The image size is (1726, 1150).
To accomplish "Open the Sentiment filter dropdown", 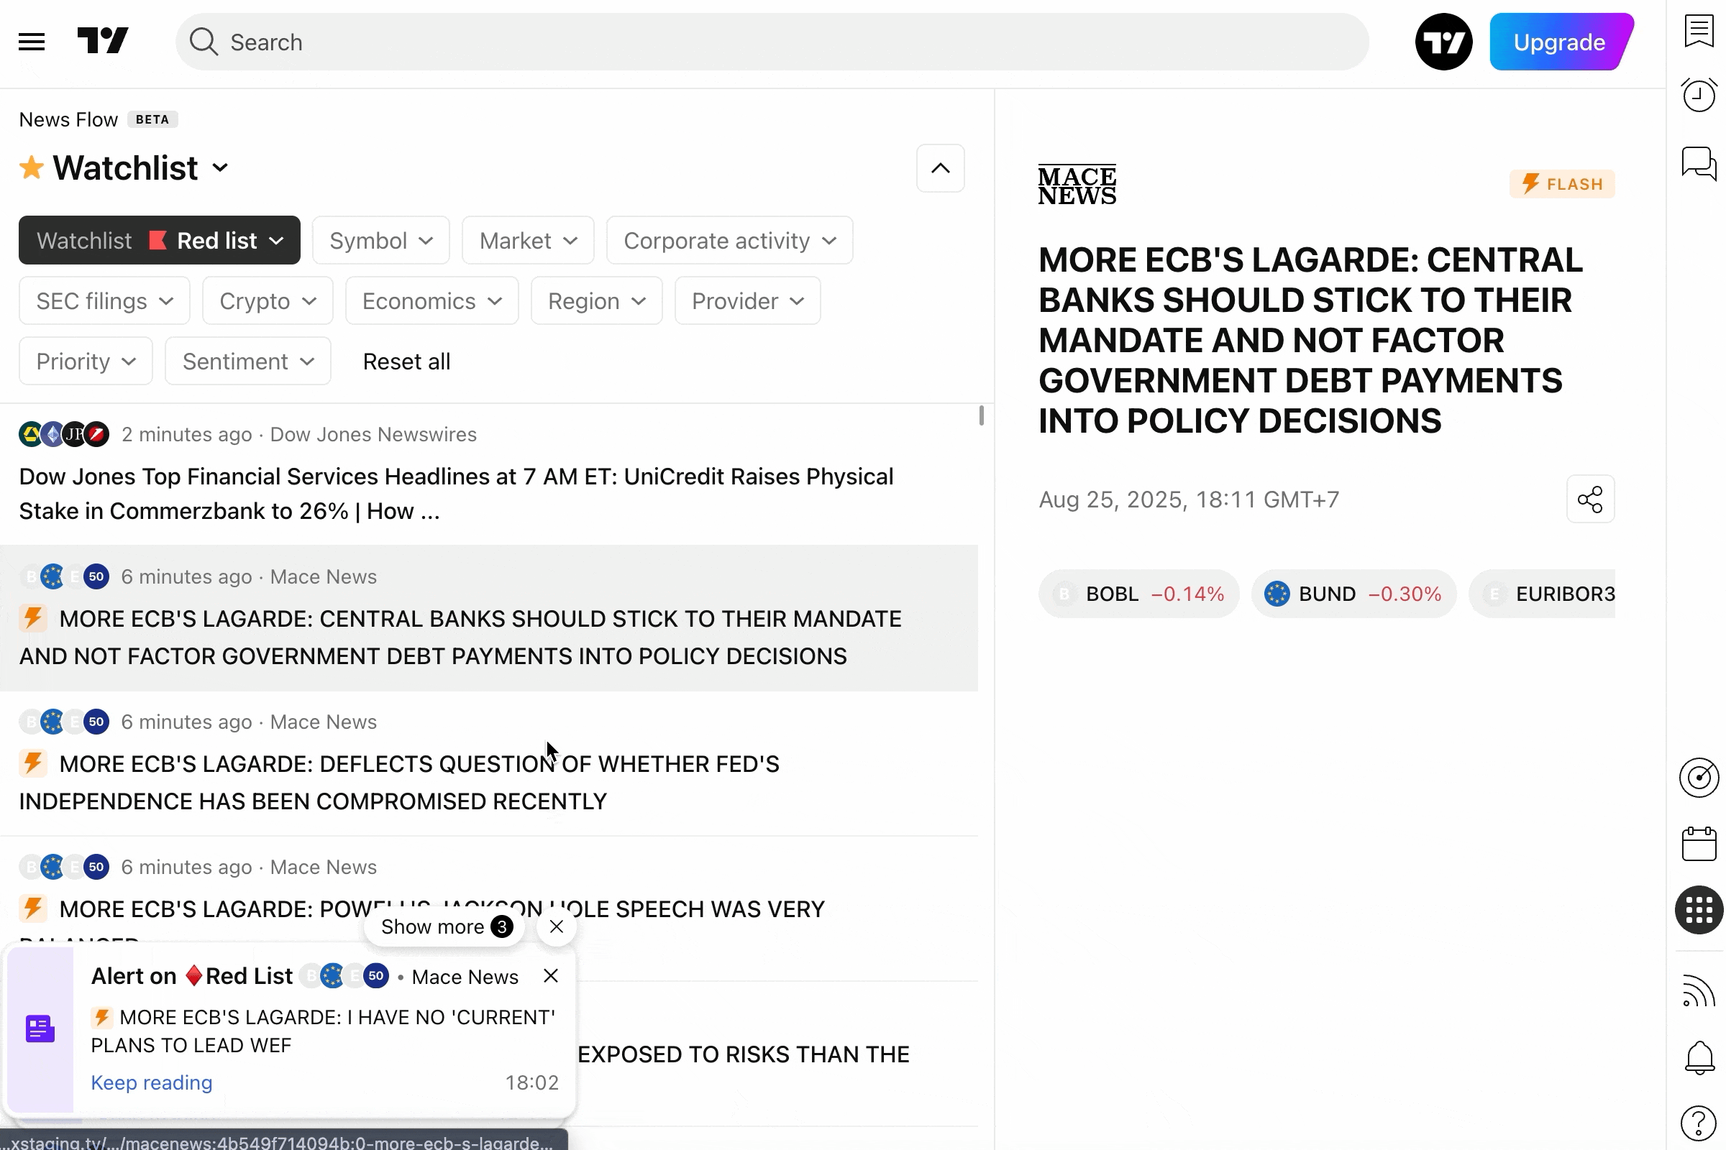I will (x=248, y=362).
